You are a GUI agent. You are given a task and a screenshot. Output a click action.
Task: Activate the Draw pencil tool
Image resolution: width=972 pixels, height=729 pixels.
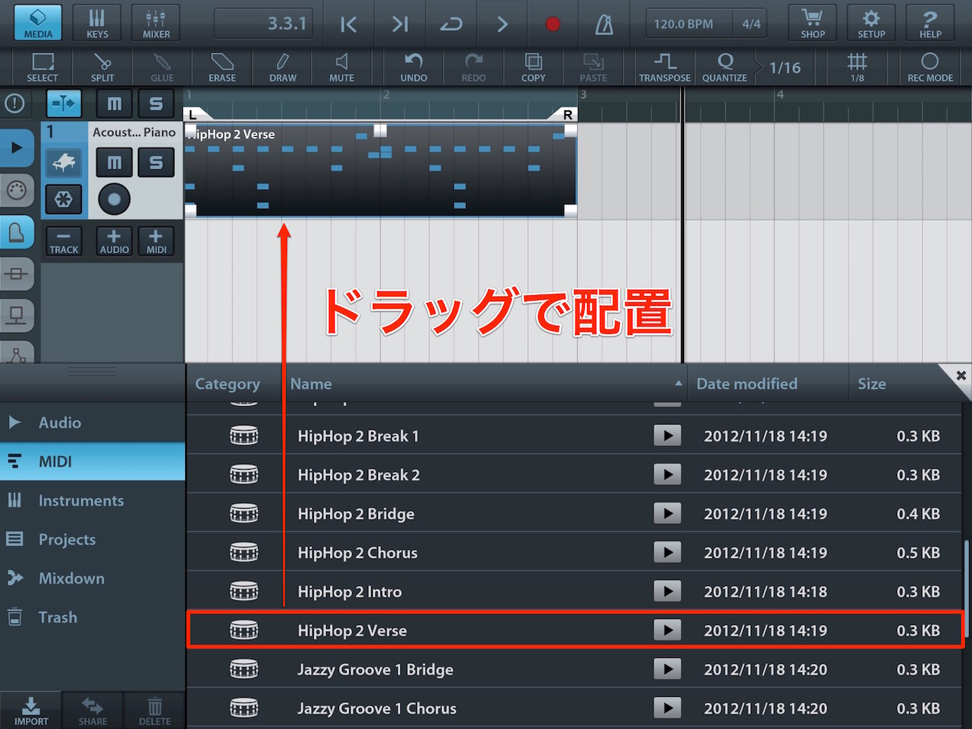[282, 67]
